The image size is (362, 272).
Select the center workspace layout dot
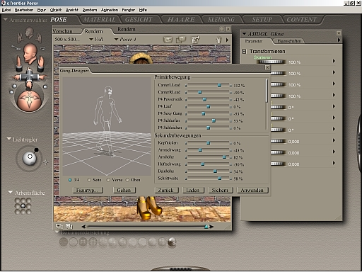pyautogui.click(x=23, y=206)
